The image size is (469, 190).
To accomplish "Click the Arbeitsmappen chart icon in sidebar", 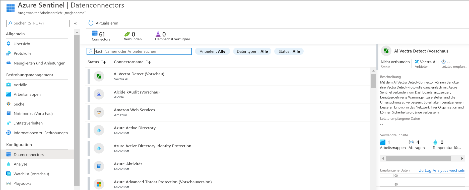I will [9, 94].
